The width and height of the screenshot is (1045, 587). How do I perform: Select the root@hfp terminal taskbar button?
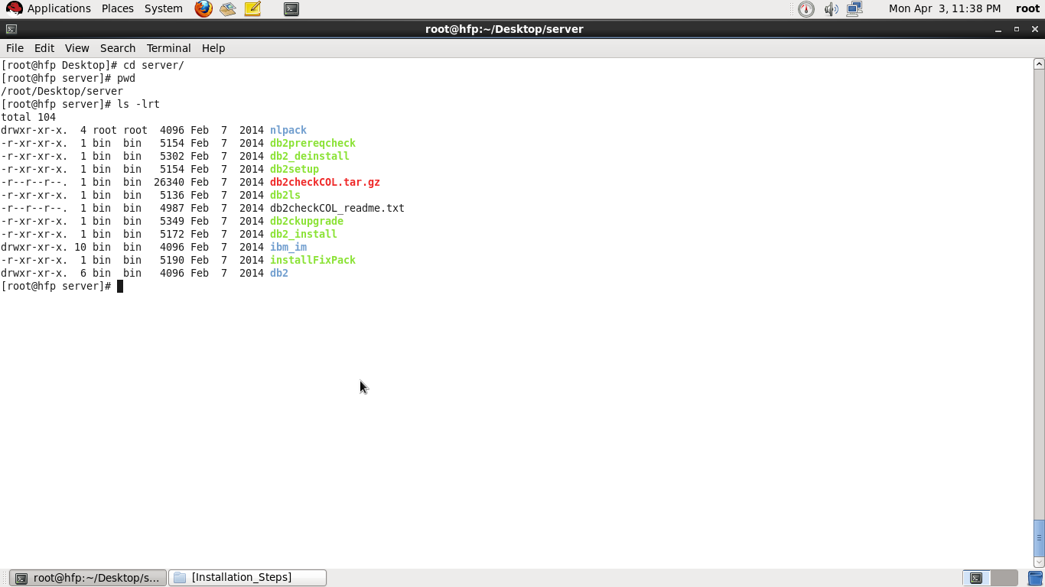click(x=88, y=578)
